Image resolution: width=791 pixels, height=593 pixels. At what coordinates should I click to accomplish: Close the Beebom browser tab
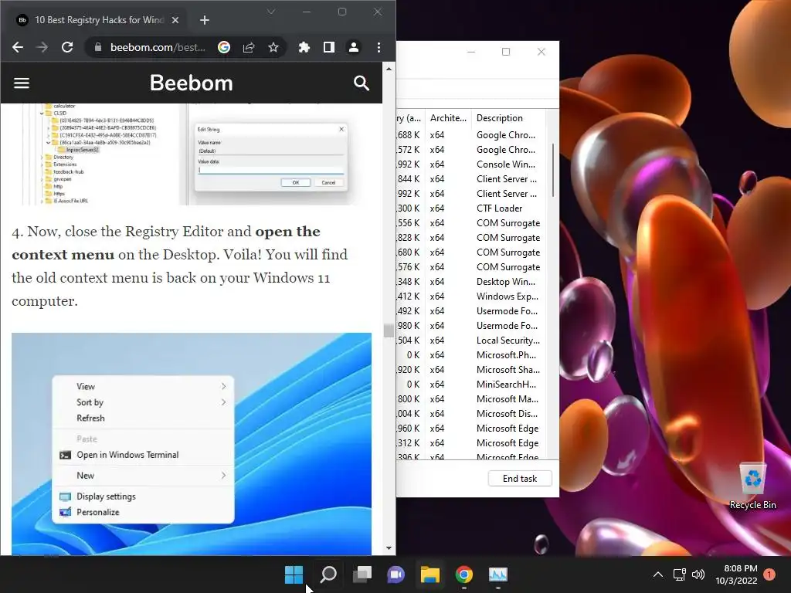[175, 20]
